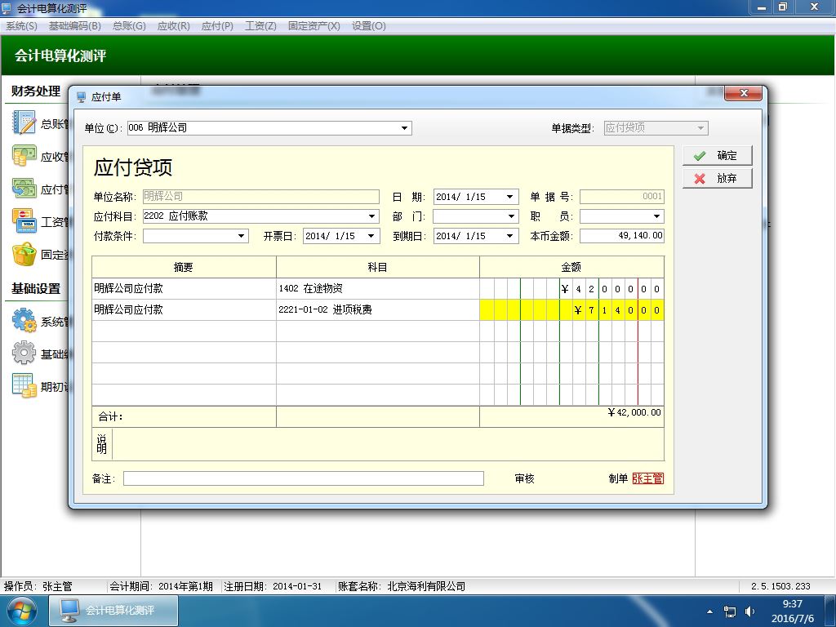Click the 科目 column header
836x627 pixels.
[x=377, y=267]
